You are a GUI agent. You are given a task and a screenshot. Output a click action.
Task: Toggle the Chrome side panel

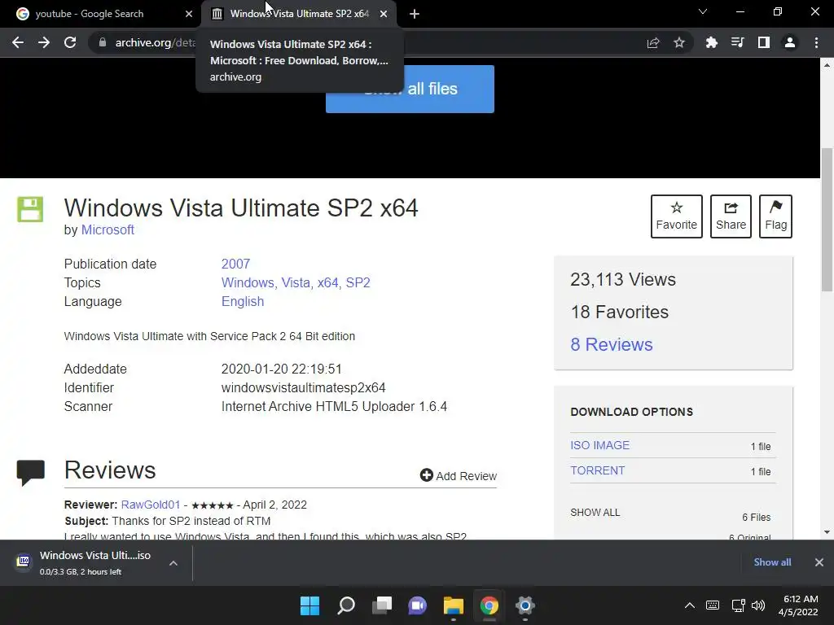click(x=764, y=42)
